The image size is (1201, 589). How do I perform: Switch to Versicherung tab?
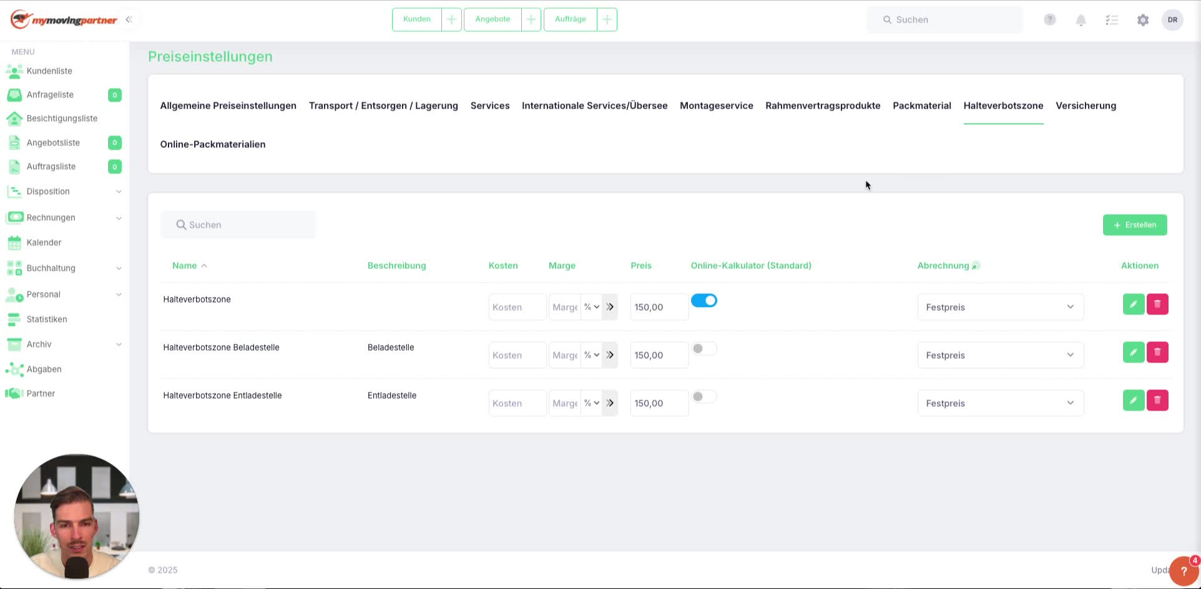[1086, 105]
